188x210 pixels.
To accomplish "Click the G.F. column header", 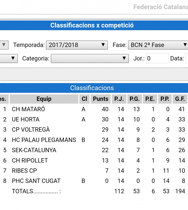I will click(x=180, y=99).
